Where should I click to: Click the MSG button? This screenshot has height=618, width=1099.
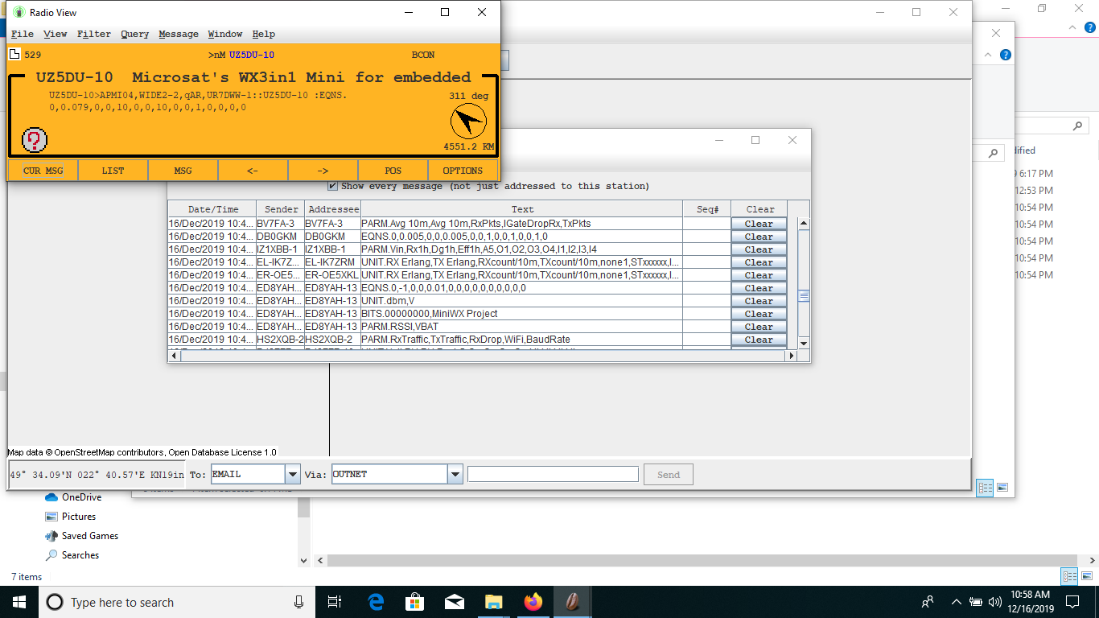pyautogui.click(x=183, y=171)
